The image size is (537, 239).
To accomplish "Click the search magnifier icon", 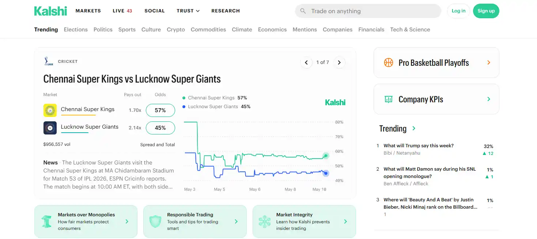I will point(303,11).
